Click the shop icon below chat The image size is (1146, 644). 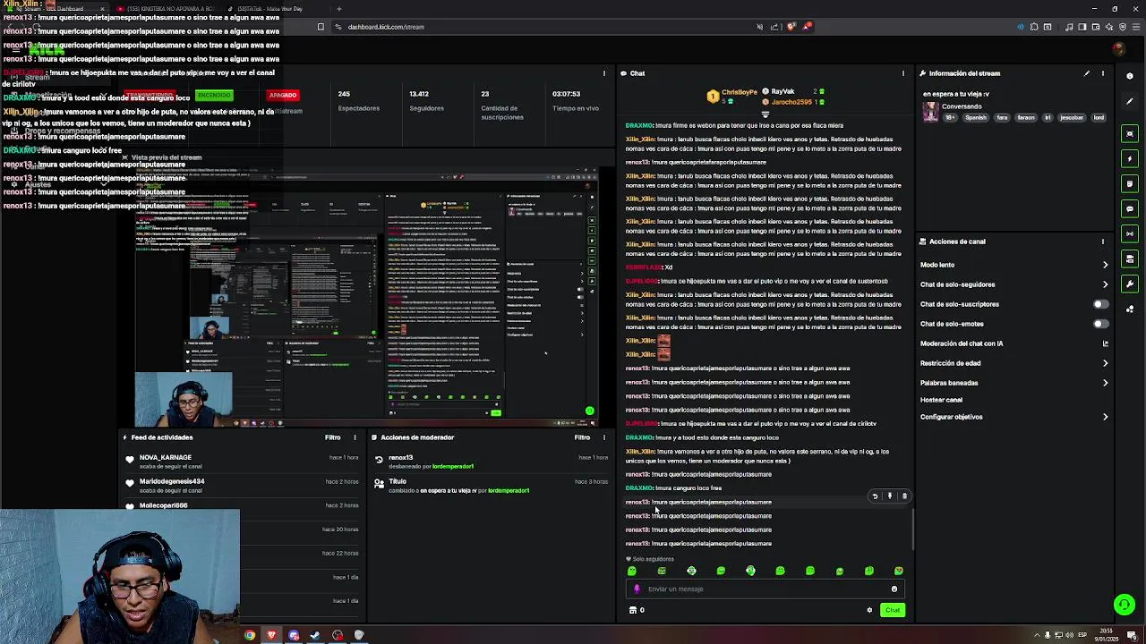633,610
